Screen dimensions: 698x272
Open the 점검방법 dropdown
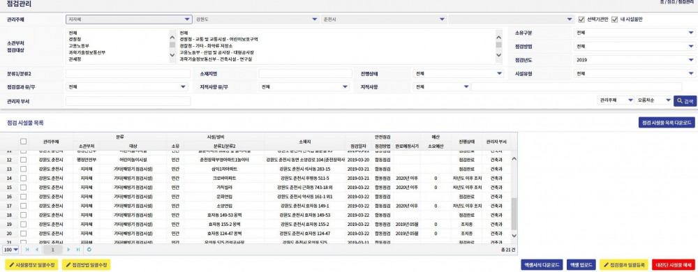[634, 46]
